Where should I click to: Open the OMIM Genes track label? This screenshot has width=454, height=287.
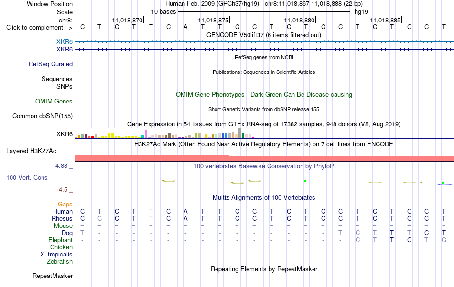pyautogui.click(x=54, y=102)
